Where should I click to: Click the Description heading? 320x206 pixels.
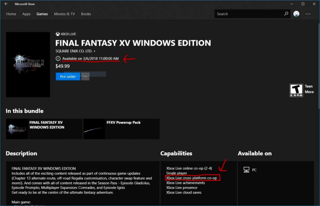[x=21, y=153]
